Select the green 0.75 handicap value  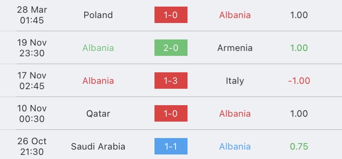click(x=299, y=147)
